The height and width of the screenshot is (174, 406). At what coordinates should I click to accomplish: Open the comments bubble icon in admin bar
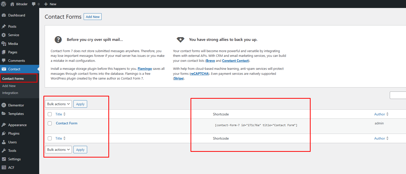point(34,4)
